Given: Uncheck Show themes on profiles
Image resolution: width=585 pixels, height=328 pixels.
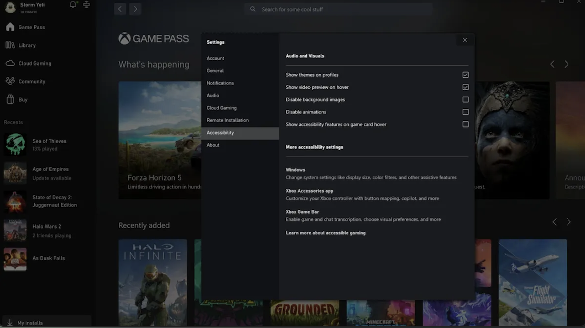Looking at the screenshot, I should pos(465,75).
